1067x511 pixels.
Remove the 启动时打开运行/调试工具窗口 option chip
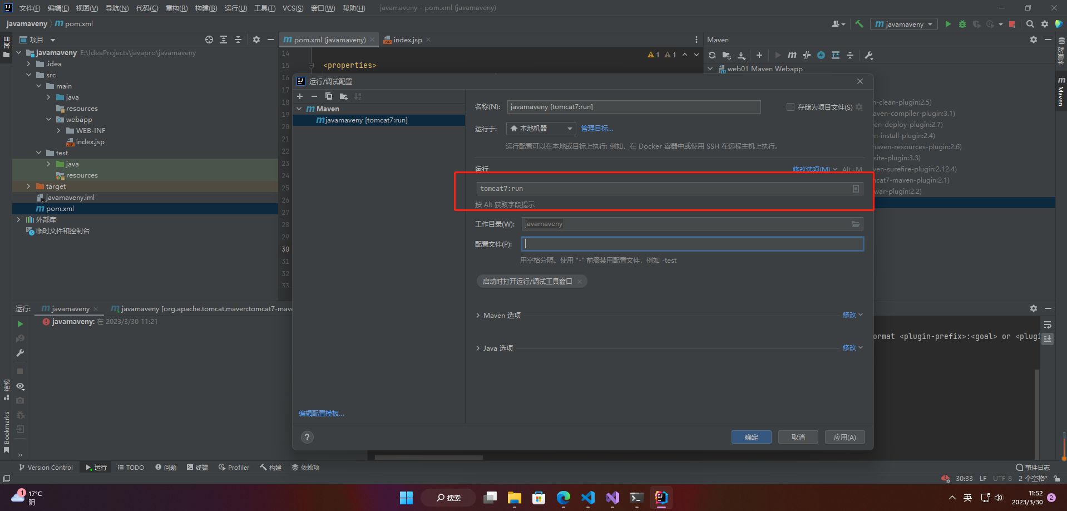tap(580, 282)
